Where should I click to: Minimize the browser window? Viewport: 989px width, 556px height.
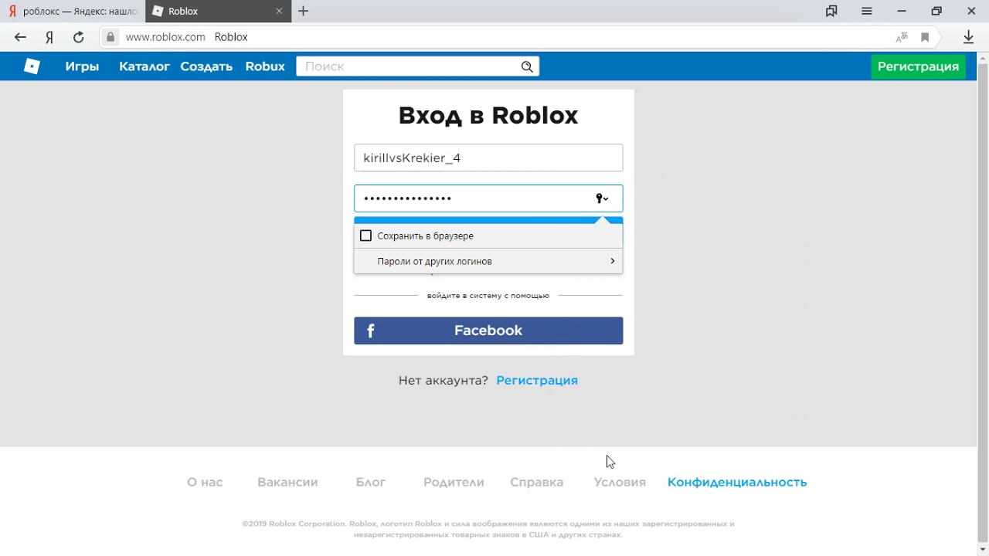(x=902, y=11)
